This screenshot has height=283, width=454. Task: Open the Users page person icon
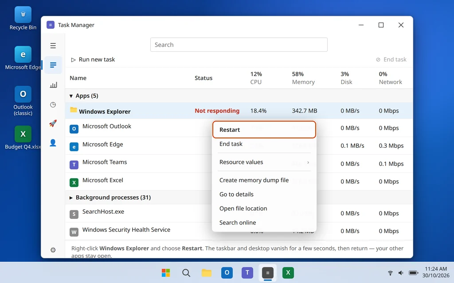[x=53, y=143]
